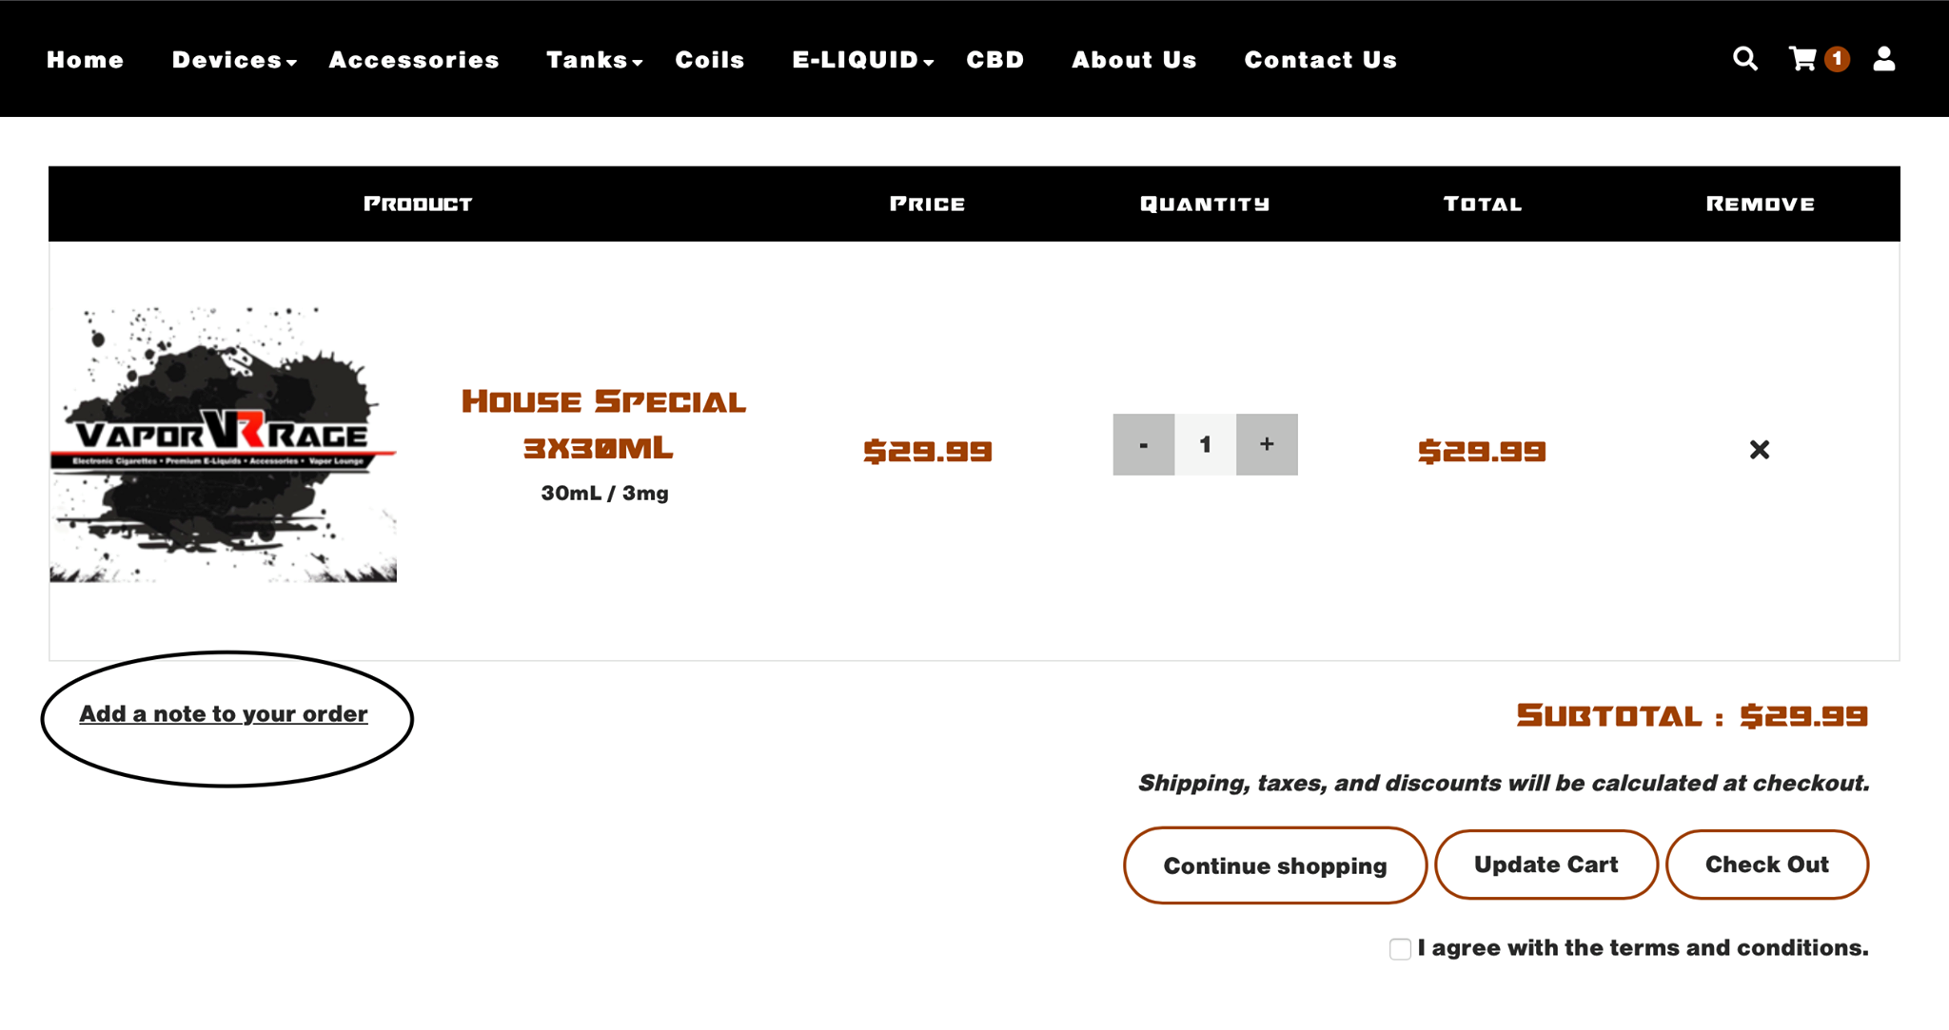Image resolution: width=1949 pixels, height=1030 pixels.
Task: Open the Accessories menu item
Action: pos(414,60)
